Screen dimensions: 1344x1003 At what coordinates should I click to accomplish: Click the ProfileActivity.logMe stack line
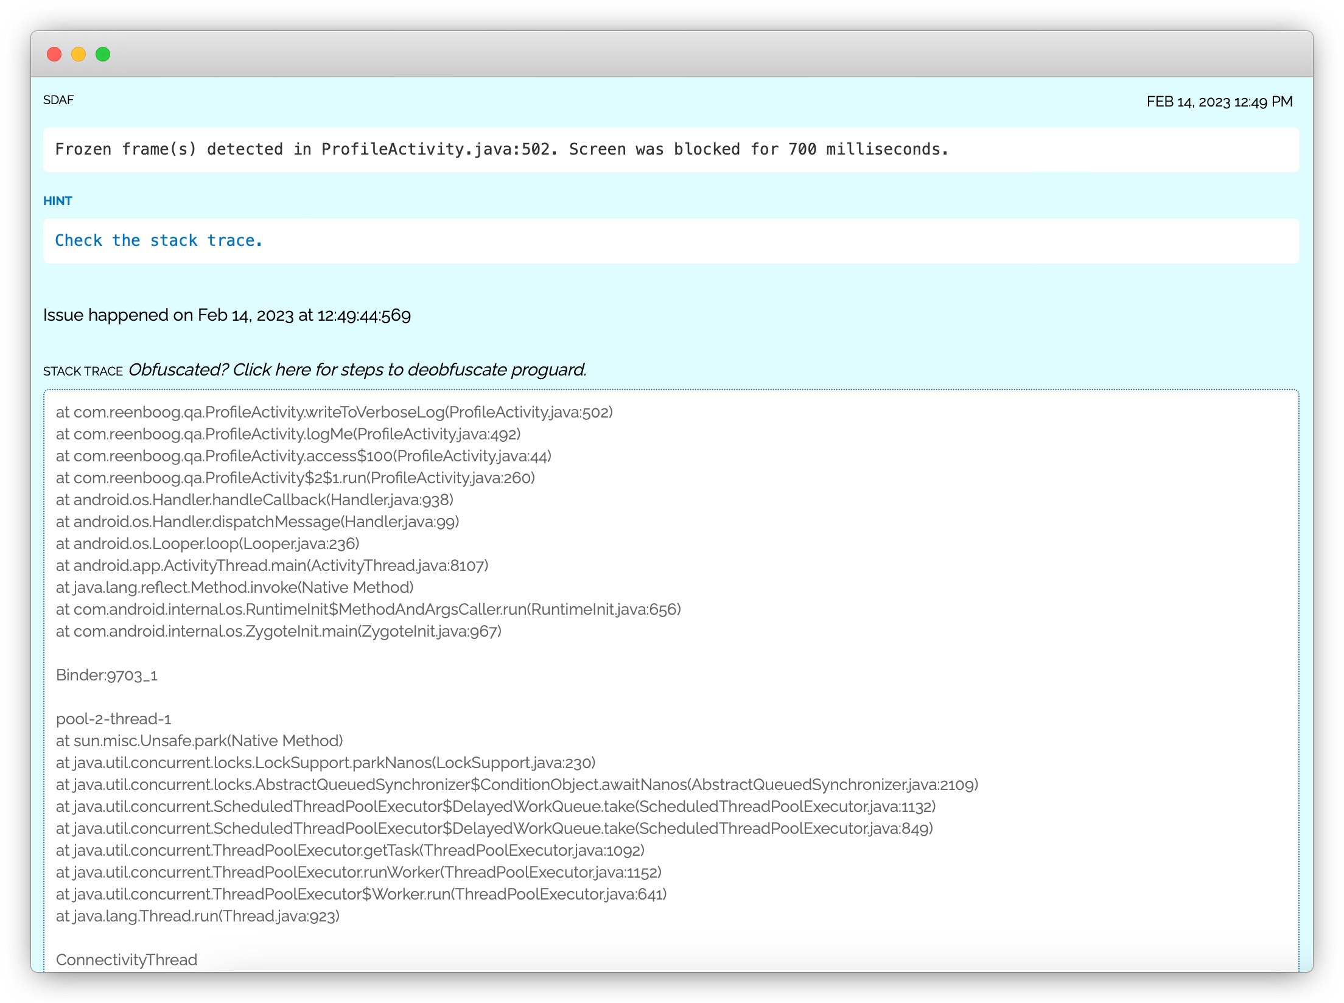(287, 434)
